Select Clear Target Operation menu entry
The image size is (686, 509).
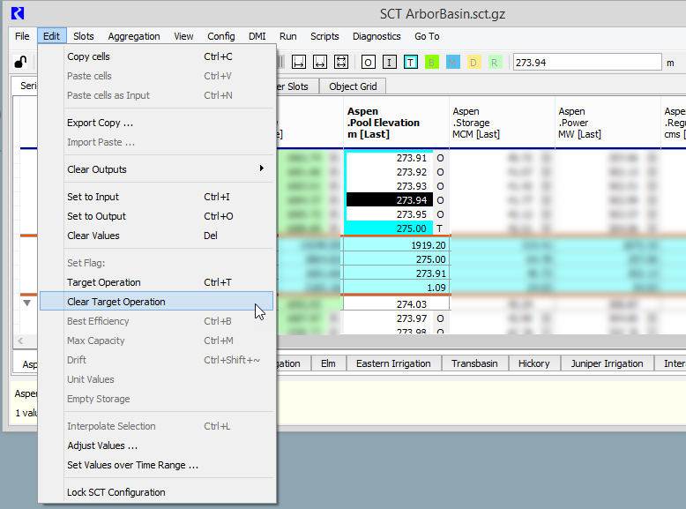[116, 302]
